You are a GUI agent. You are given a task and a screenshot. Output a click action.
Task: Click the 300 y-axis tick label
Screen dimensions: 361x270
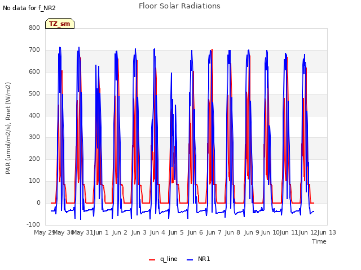[34, 137]
